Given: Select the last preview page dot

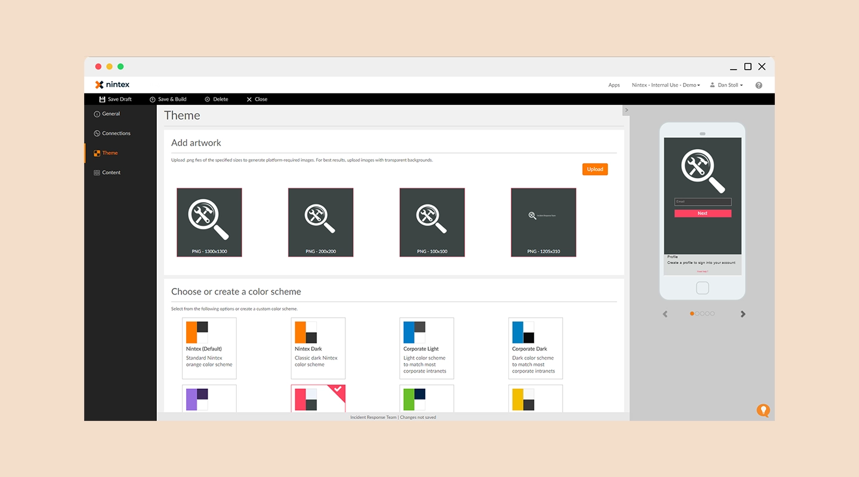Looking at the screenshot, I should coord(712,314).
